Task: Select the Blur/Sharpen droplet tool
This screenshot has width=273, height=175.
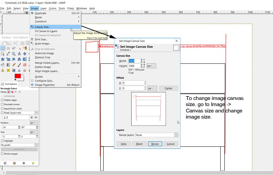Action: point(19,70)
